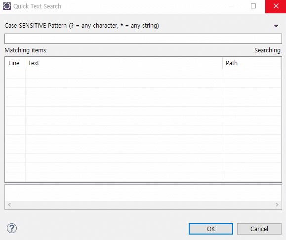The width and height of the screenshot is (286, 240).
Task: Sort results by the Path column header
Action: click(x=251, y=63)
